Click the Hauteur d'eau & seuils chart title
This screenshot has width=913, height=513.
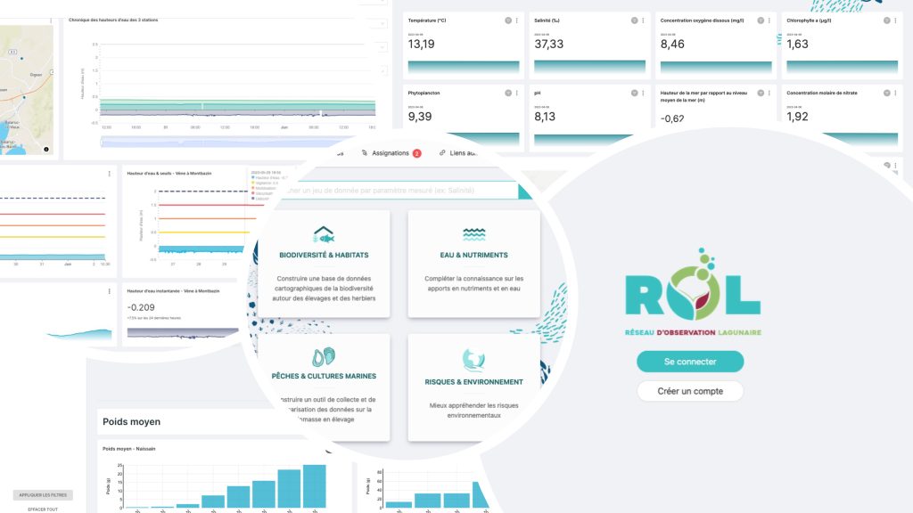click(x=169, y=174)
